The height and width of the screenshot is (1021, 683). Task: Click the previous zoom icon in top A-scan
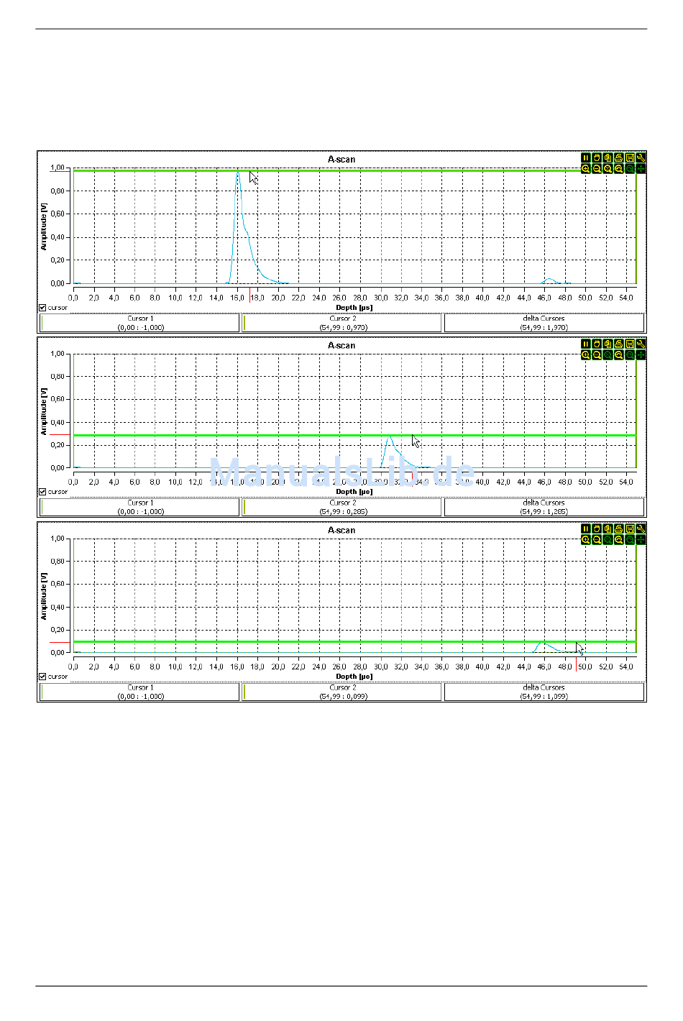[619, 169]
